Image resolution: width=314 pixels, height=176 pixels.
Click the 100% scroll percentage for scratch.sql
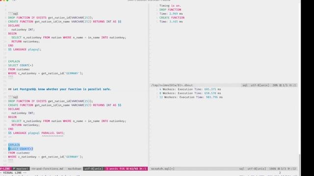272,169
